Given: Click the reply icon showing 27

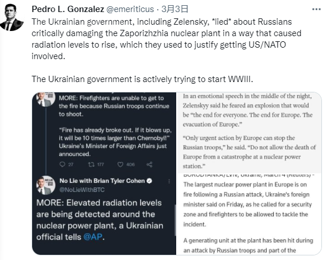Looking at the screenshot, I should coord(63,164).
